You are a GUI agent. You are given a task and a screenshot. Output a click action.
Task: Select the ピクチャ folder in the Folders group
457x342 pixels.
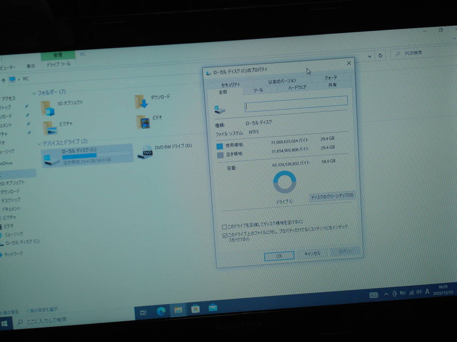point(57,128)
